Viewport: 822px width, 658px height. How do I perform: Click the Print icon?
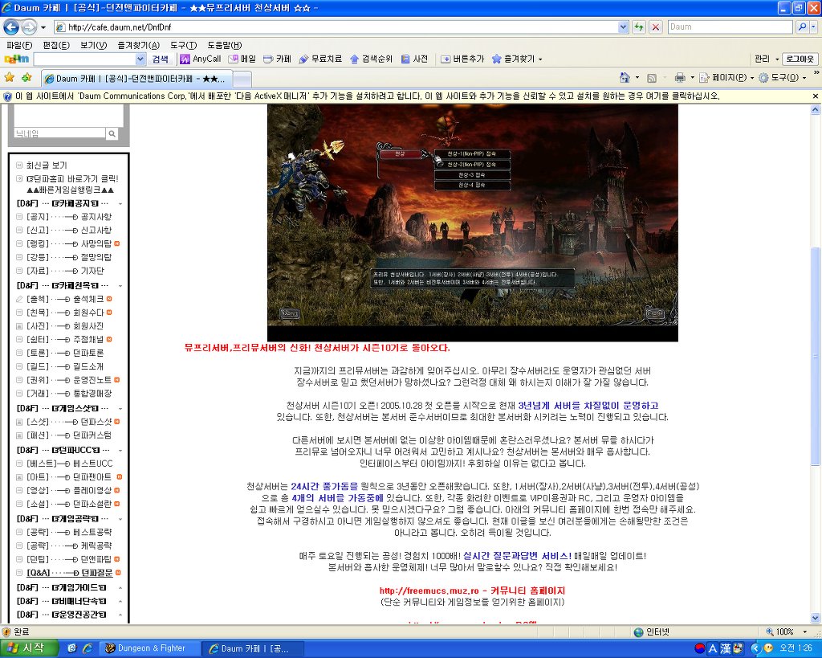click(680, 78)
